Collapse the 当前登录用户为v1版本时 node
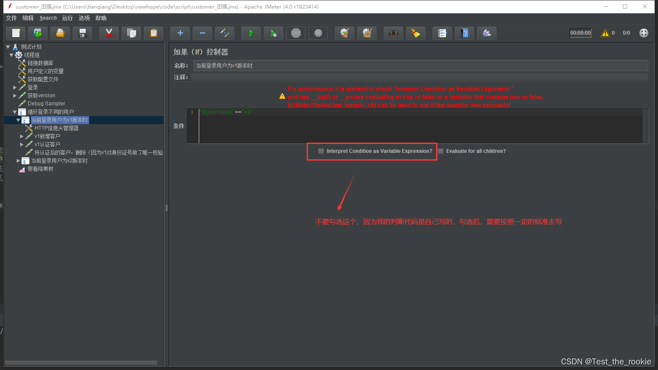 (x=18, y=120)
